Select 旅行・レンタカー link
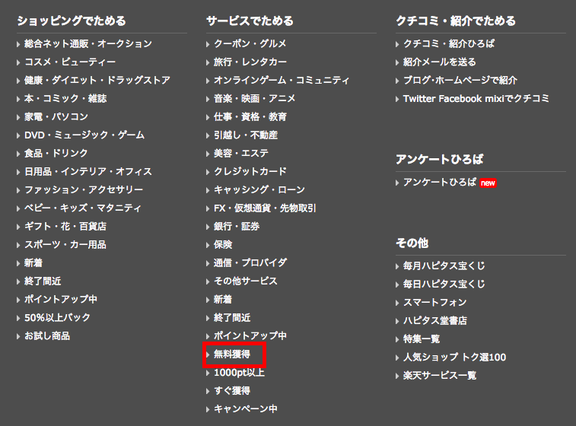 click(x=250, y=62)
